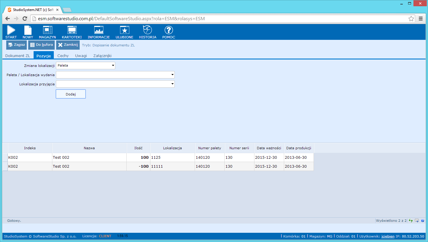Open the HISTORIA icon

coord(147,32)
